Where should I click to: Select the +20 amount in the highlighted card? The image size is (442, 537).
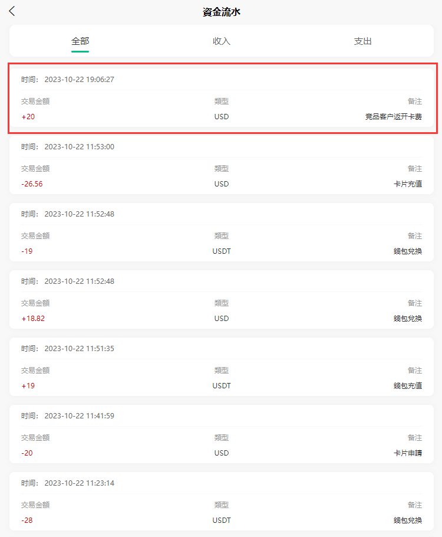tap(29, 116)
